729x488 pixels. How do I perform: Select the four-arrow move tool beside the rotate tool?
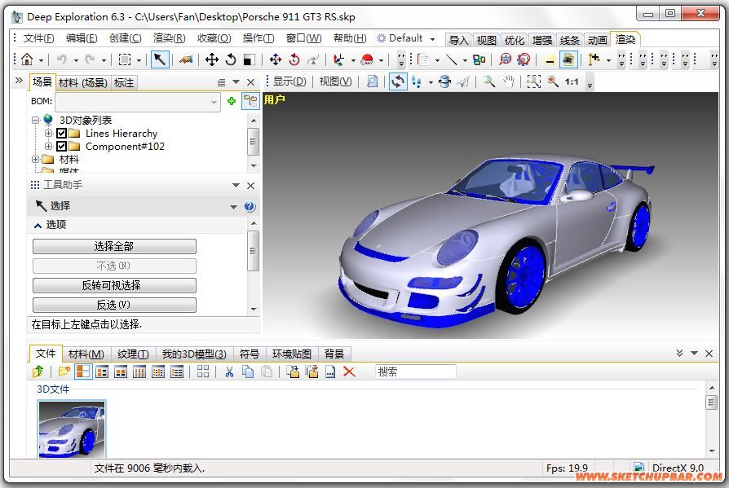[211, 59]
